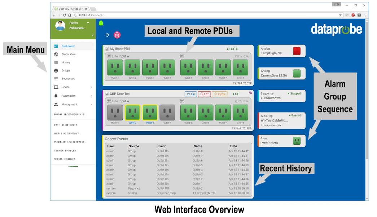
Task: Click the unlink icon on CRP-DeskTop panel
Action: tap(251, 92)
